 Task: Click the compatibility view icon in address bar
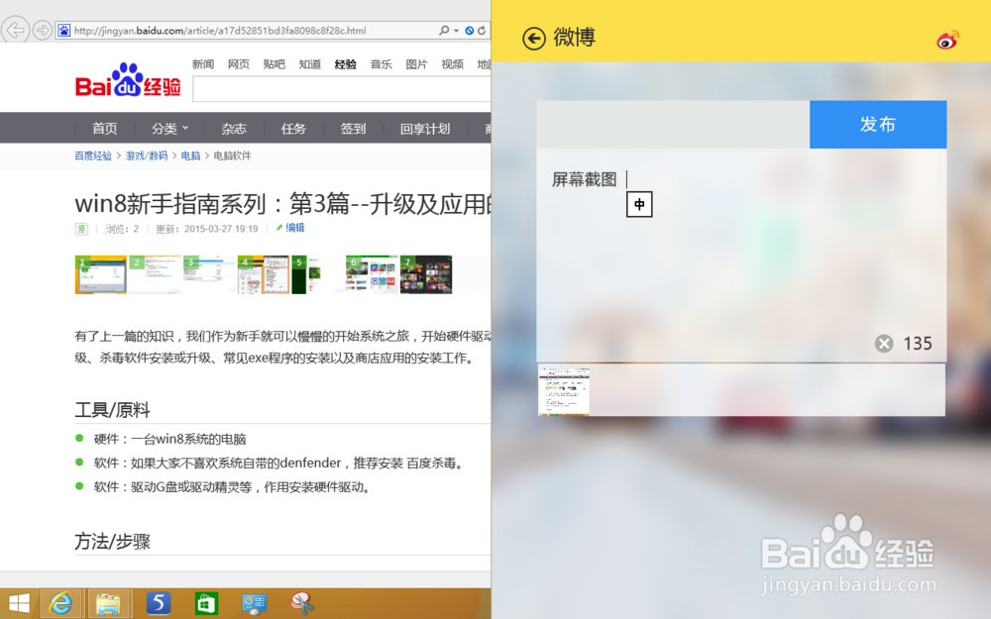(x=470, y=31)
